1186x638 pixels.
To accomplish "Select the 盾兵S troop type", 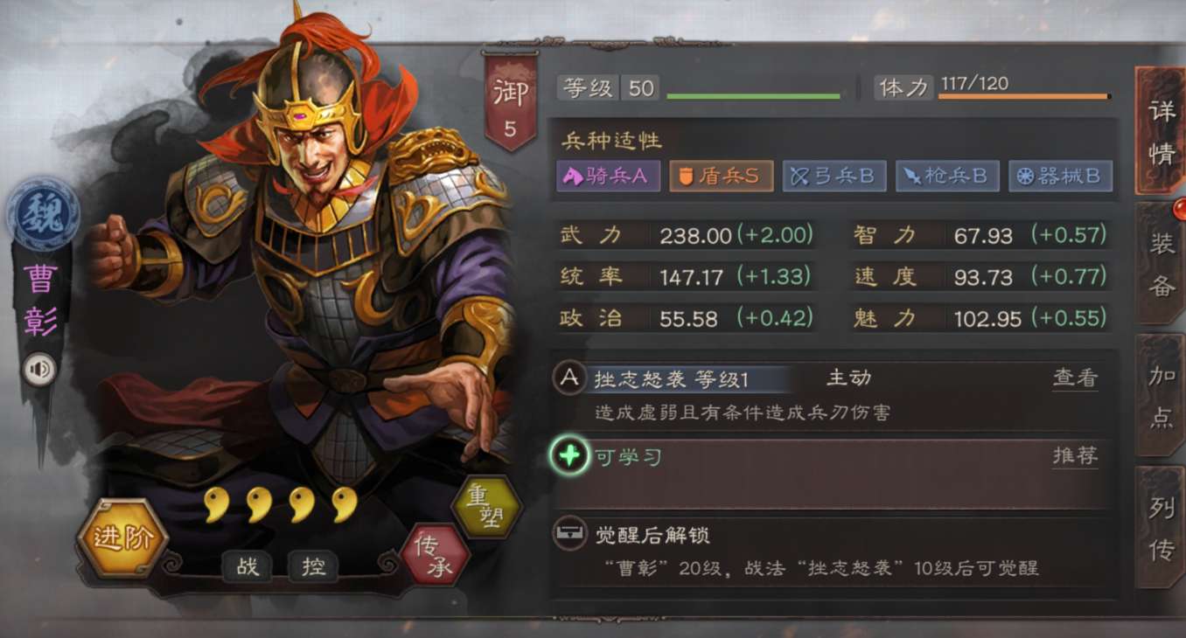I will click(721, 176).
